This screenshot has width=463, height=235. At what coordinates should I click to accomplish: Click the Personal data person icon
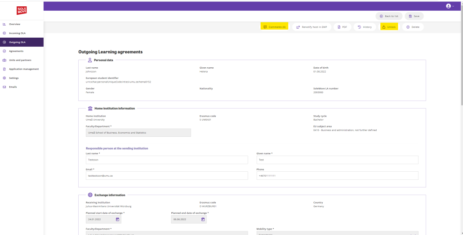(x=90, y=60)
